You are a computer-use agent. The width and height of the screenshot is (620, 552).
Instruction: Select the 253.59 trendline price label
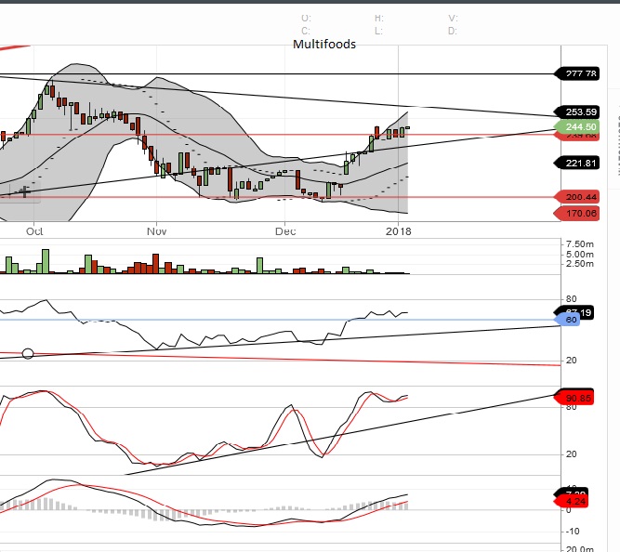[577, 112]
